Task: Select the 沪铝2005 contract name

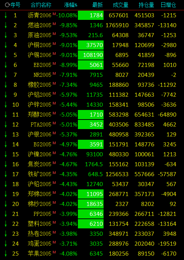Action: (40, 95)
